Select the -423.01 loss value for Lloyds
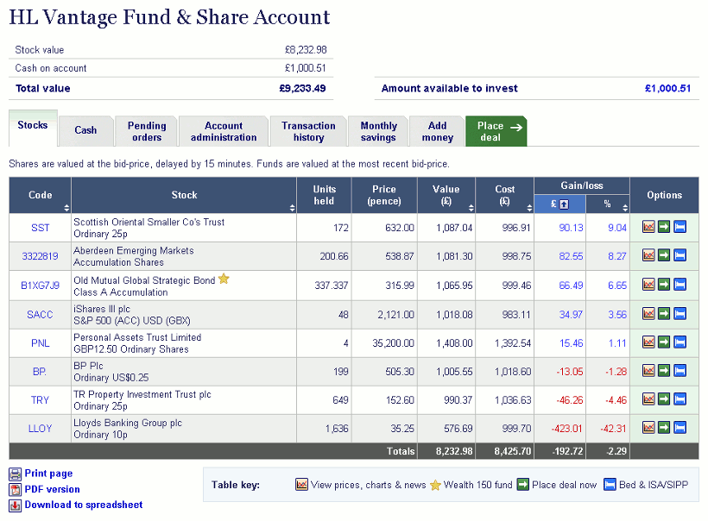Viewport: 708px width, 521px height. [566, 429]
